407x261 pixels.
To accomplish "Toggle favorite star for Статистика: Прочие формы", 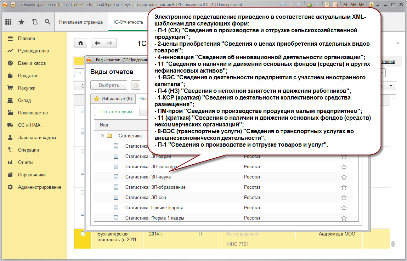I will click(x=344, y=208).
